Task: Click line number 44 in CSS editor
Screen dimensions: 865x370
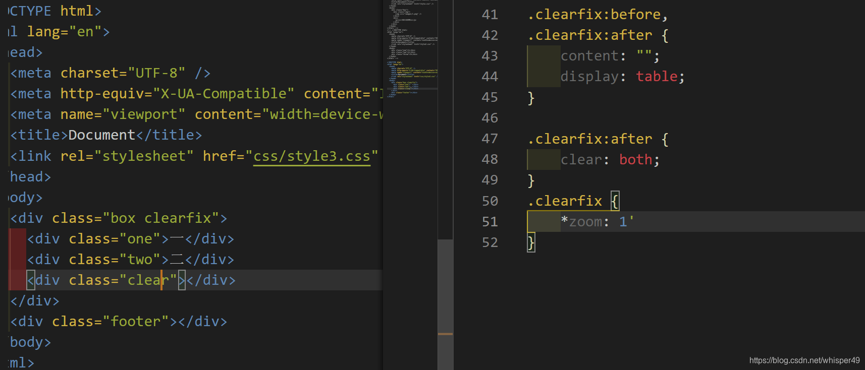Action: point(490,77)
